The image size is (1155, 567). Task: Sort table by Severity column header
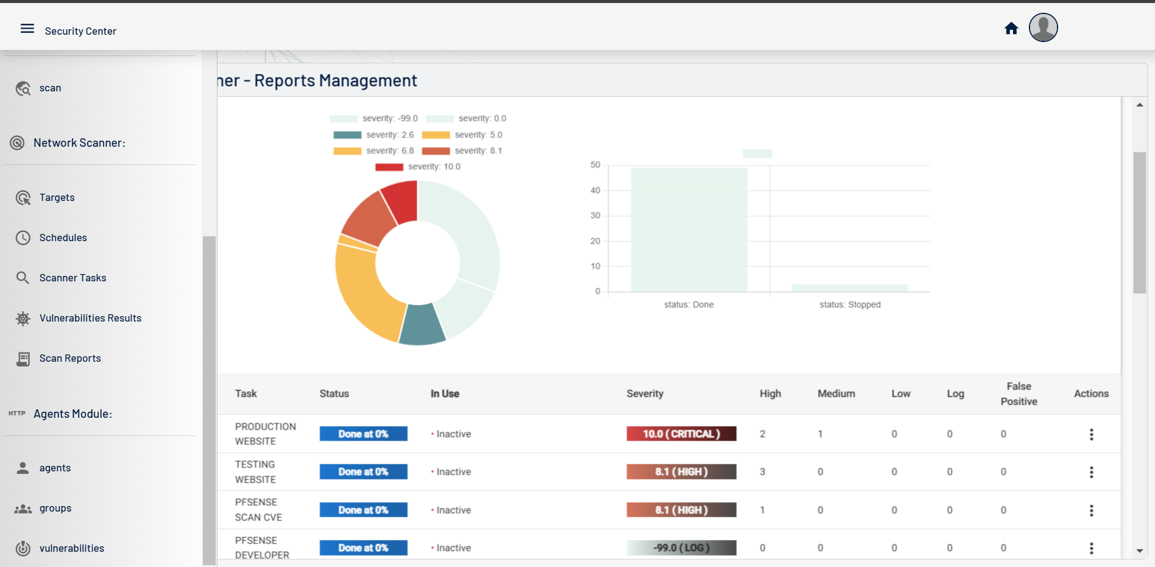coord(645,393)
